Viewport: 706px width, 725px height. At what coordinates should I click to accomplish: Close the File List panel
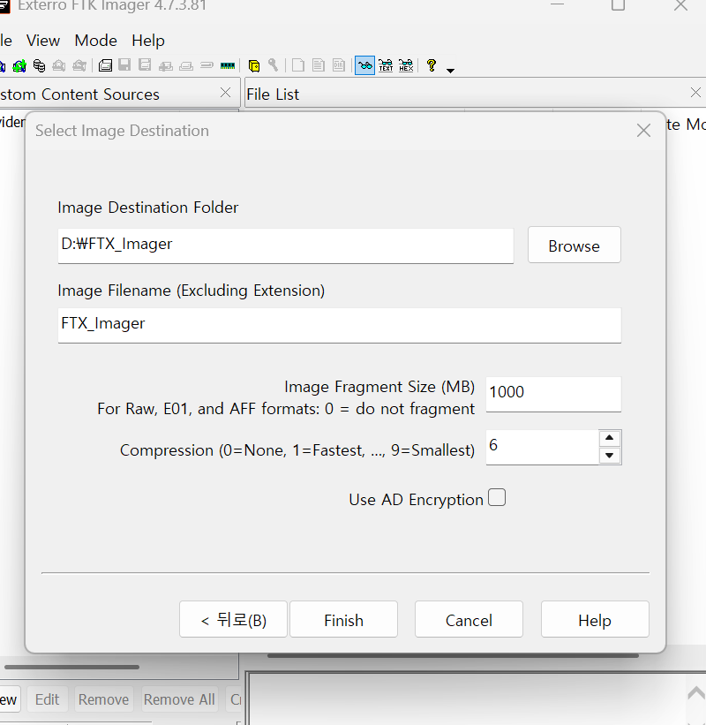pyautogui.click(x=695, y=93)
